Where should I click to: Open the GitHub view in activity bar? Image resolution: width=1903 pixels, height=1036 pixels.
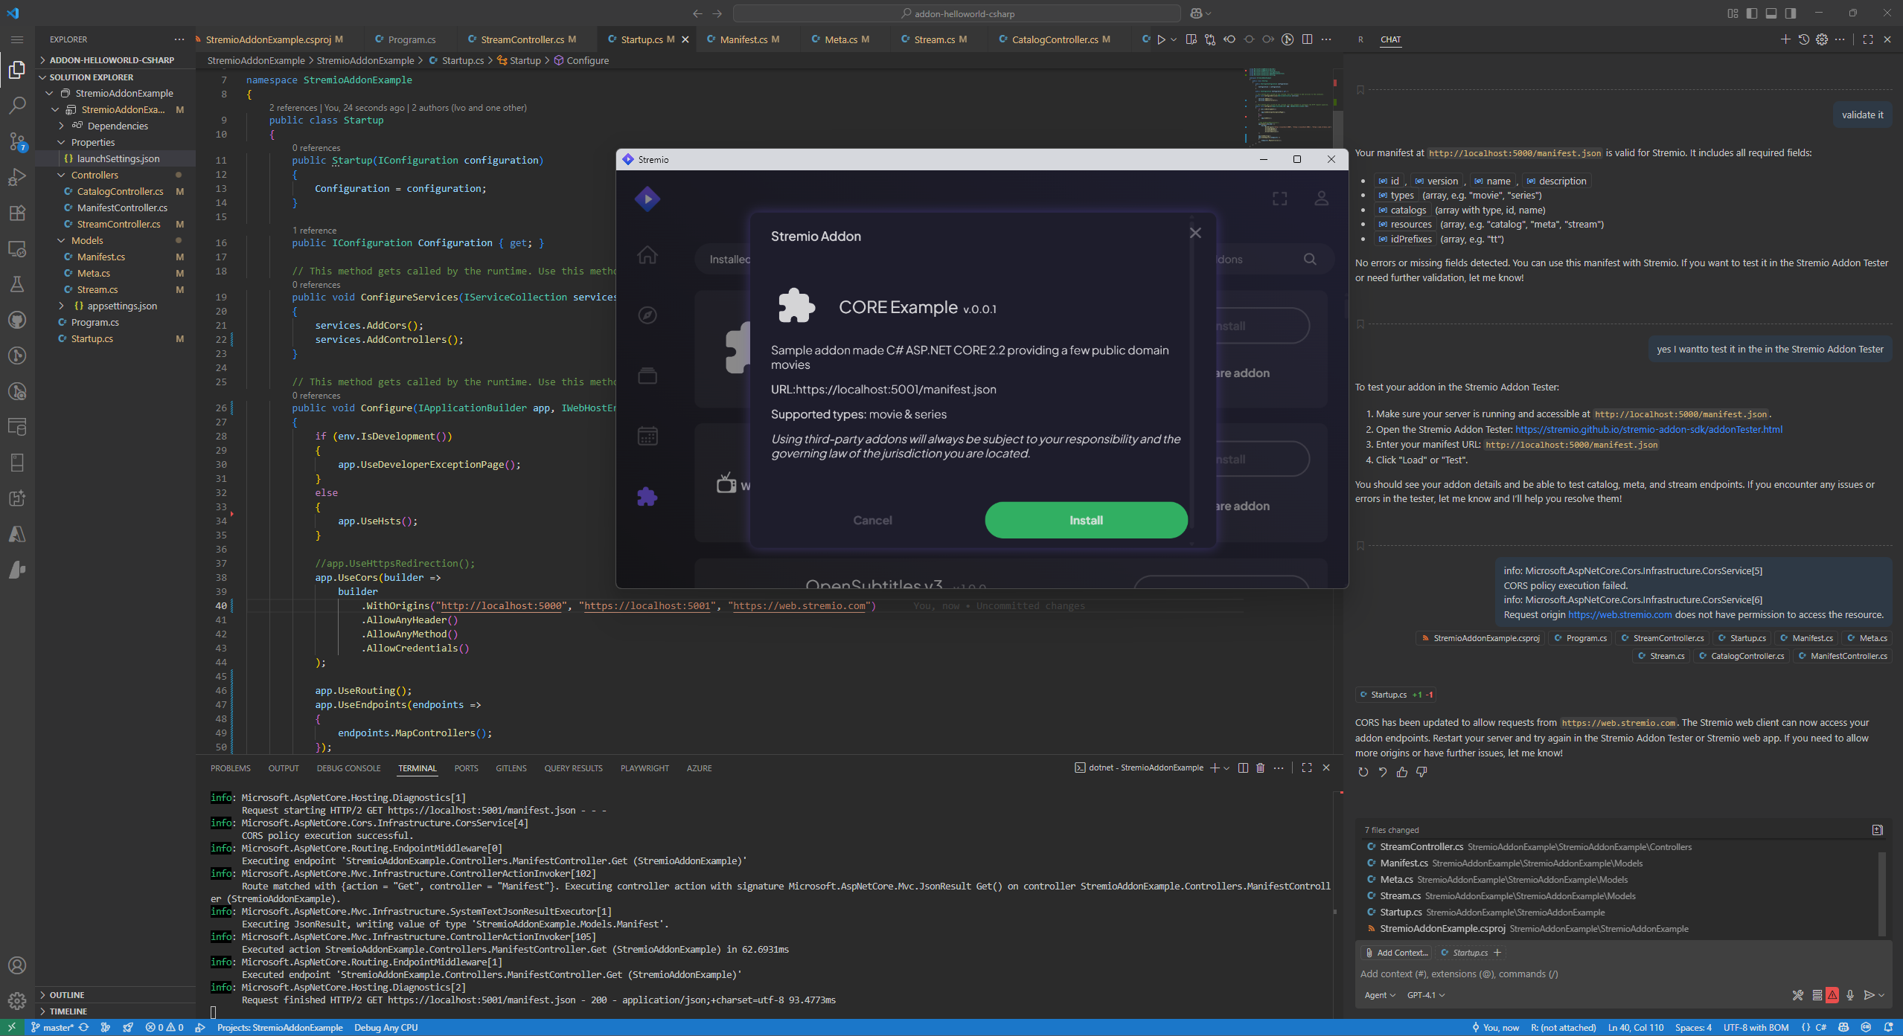pyautogui.click(x=17, y=320)
